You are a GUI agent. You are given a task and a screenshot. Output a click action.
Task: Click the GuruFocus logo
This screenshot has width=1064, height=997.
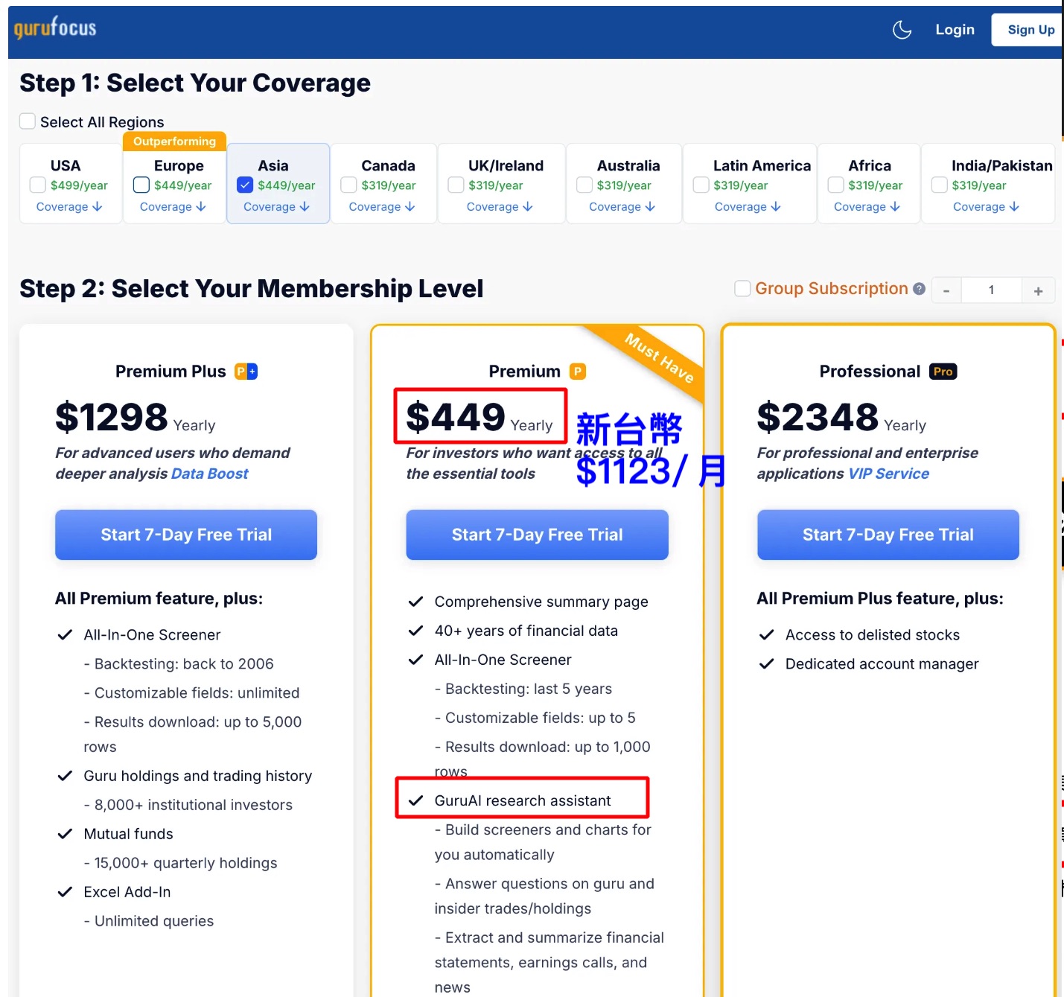tap(55, 28)
